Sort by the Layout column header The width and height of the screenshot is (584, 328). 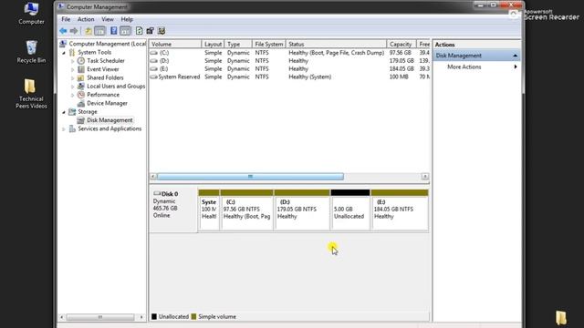(x=213, y=44)
